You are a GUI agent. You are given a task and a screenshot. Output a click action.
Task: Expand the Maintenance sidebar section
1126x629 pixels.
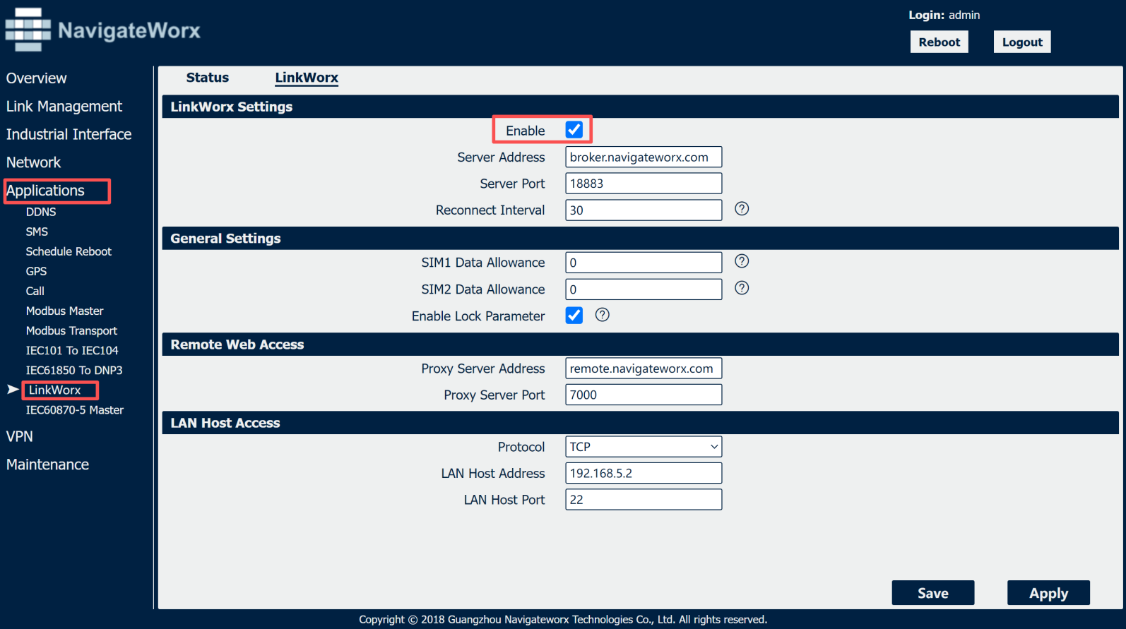47,465
